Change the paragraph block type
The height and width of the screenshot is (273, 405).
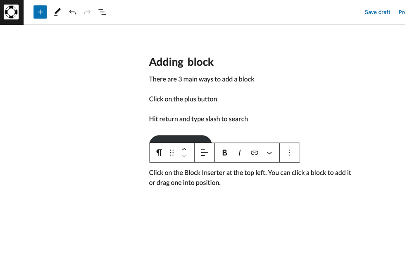(x=159, y=152)
